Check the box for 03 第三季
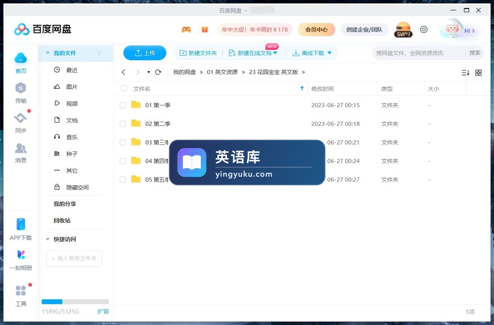Viewport: 494px width, 325px height. pyautogui.click(x=123, y=143)
